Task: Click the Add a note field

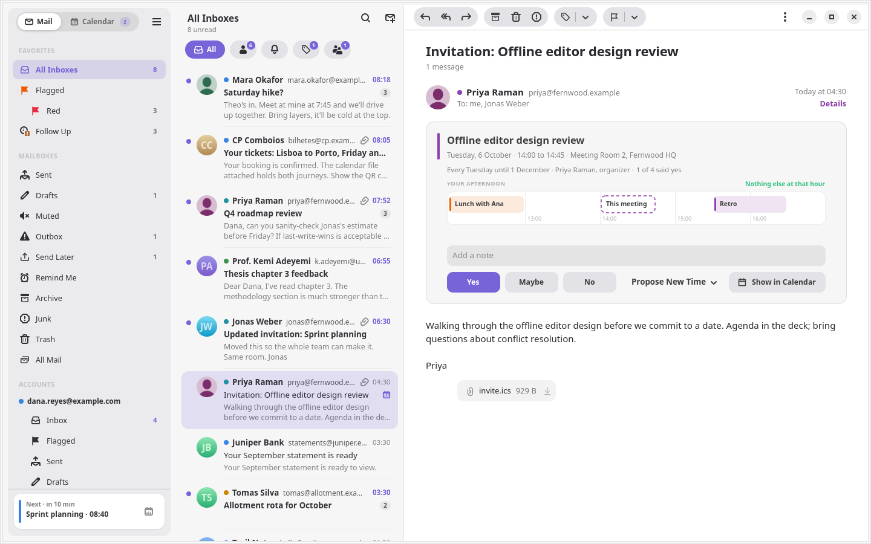Action: (636, 256)
